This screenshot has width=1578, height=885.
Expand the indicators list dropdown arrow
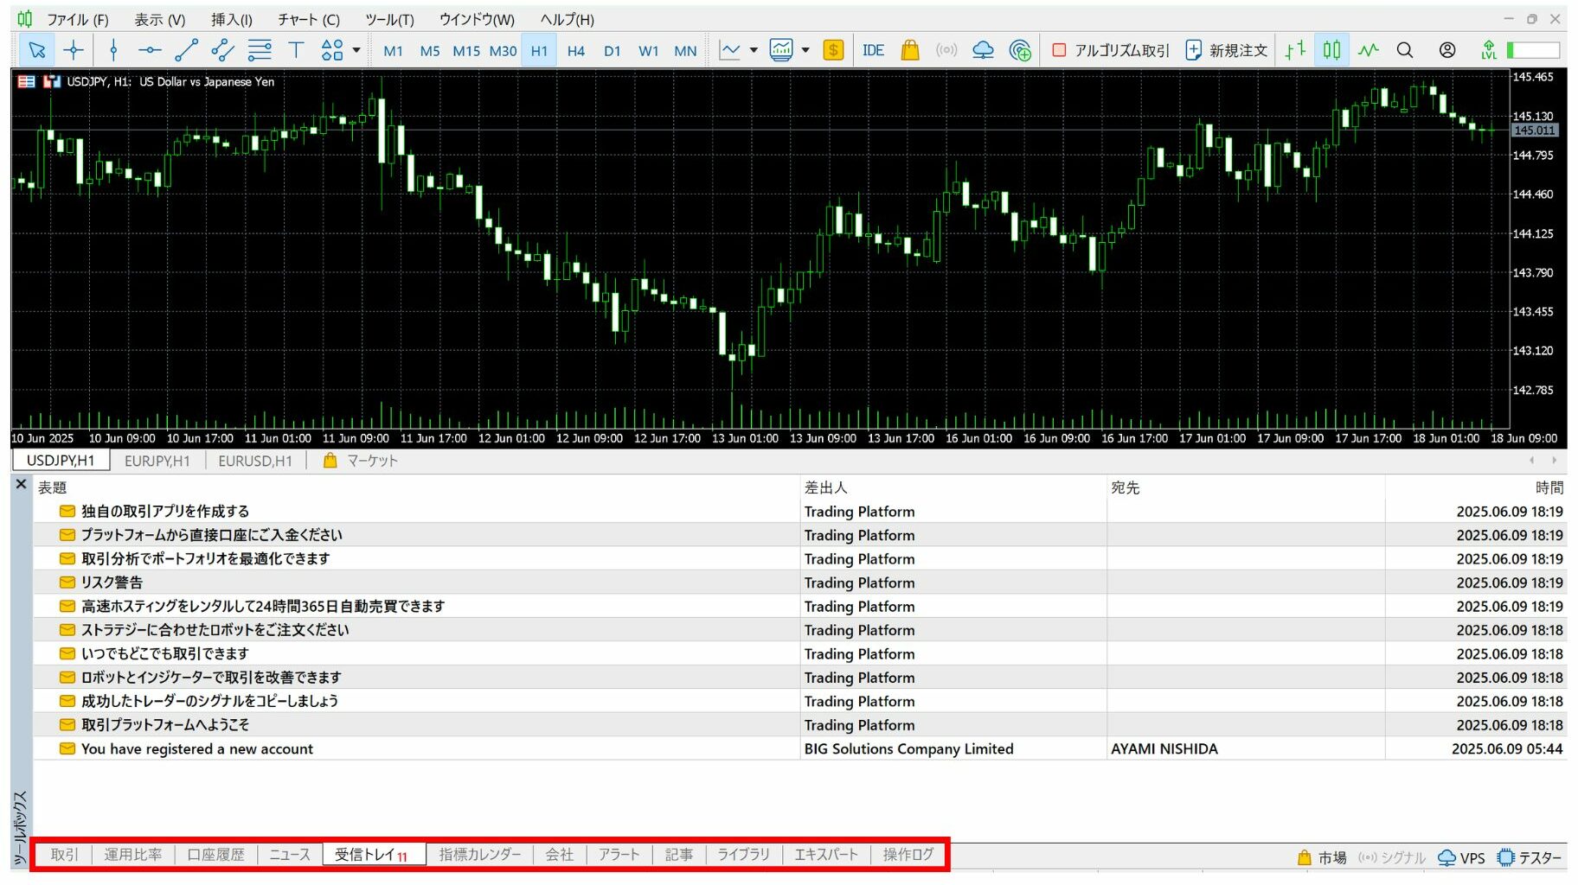[x=754, y=50]
